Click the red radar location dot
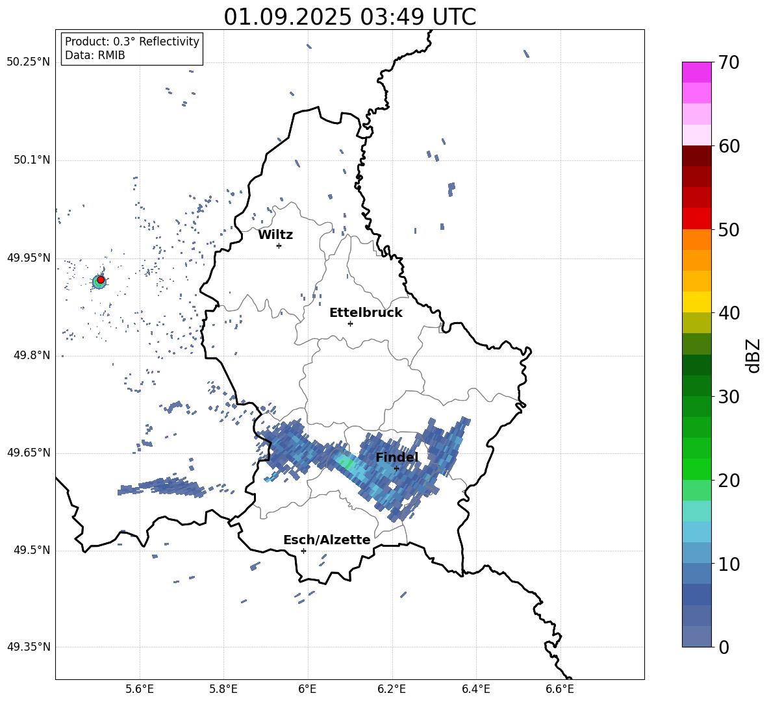 [101, 280]
